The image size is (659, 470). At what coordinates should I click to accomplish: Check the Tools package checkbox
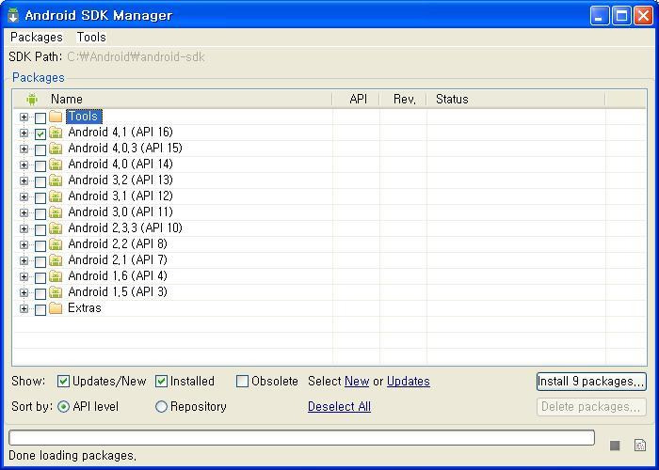point(40,117)
